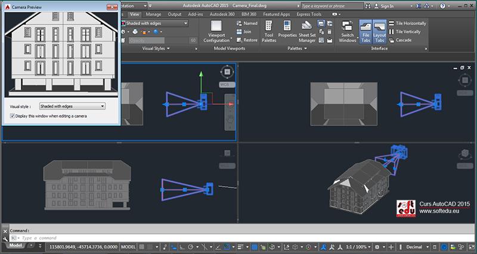Select camera glyph in top-right viewport

438,102
